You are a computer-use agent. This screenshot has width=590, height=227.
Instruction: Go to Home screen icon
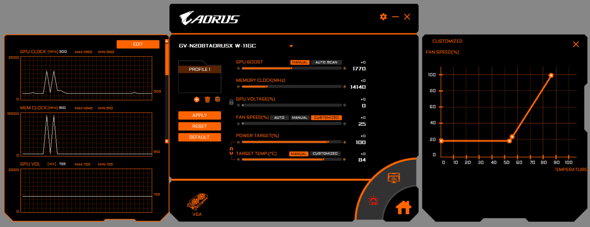[403, 207]
